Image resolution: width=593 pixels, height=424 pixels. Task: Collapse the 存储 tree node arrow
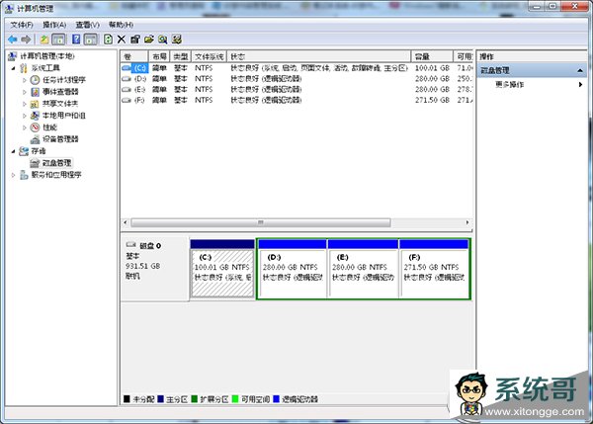tap(14, 151)
